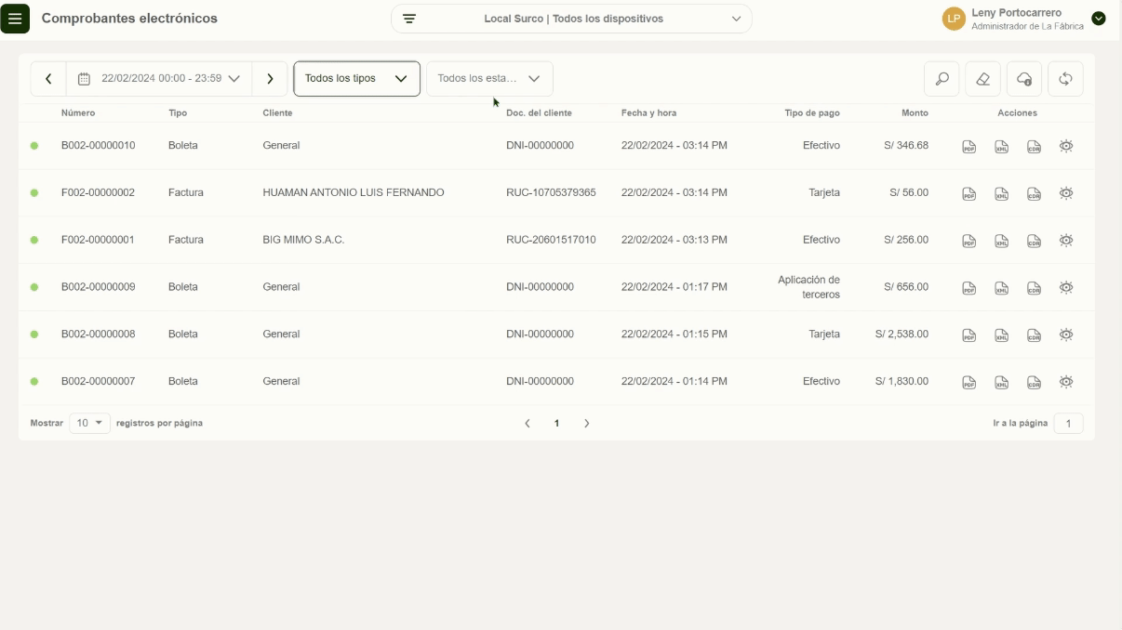The width and height of the screenshot is (1122, 630).
Task: Click the Ir a la página input
Action: click(x=1068, y=424)
